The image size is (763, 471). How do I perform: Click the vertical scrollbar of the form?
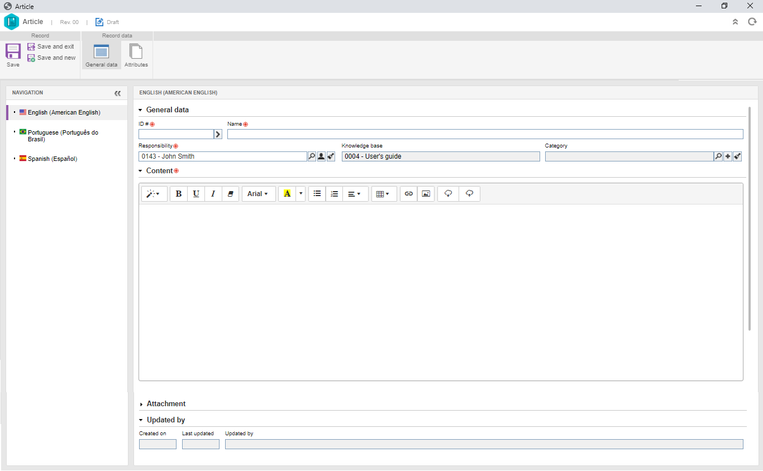pos(750,218)
